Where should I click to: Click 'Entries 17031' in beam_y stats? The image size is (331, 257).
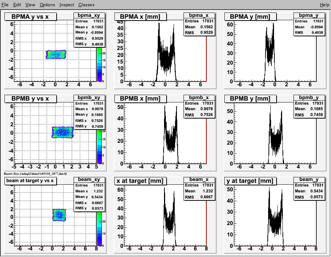coord(309,185)
